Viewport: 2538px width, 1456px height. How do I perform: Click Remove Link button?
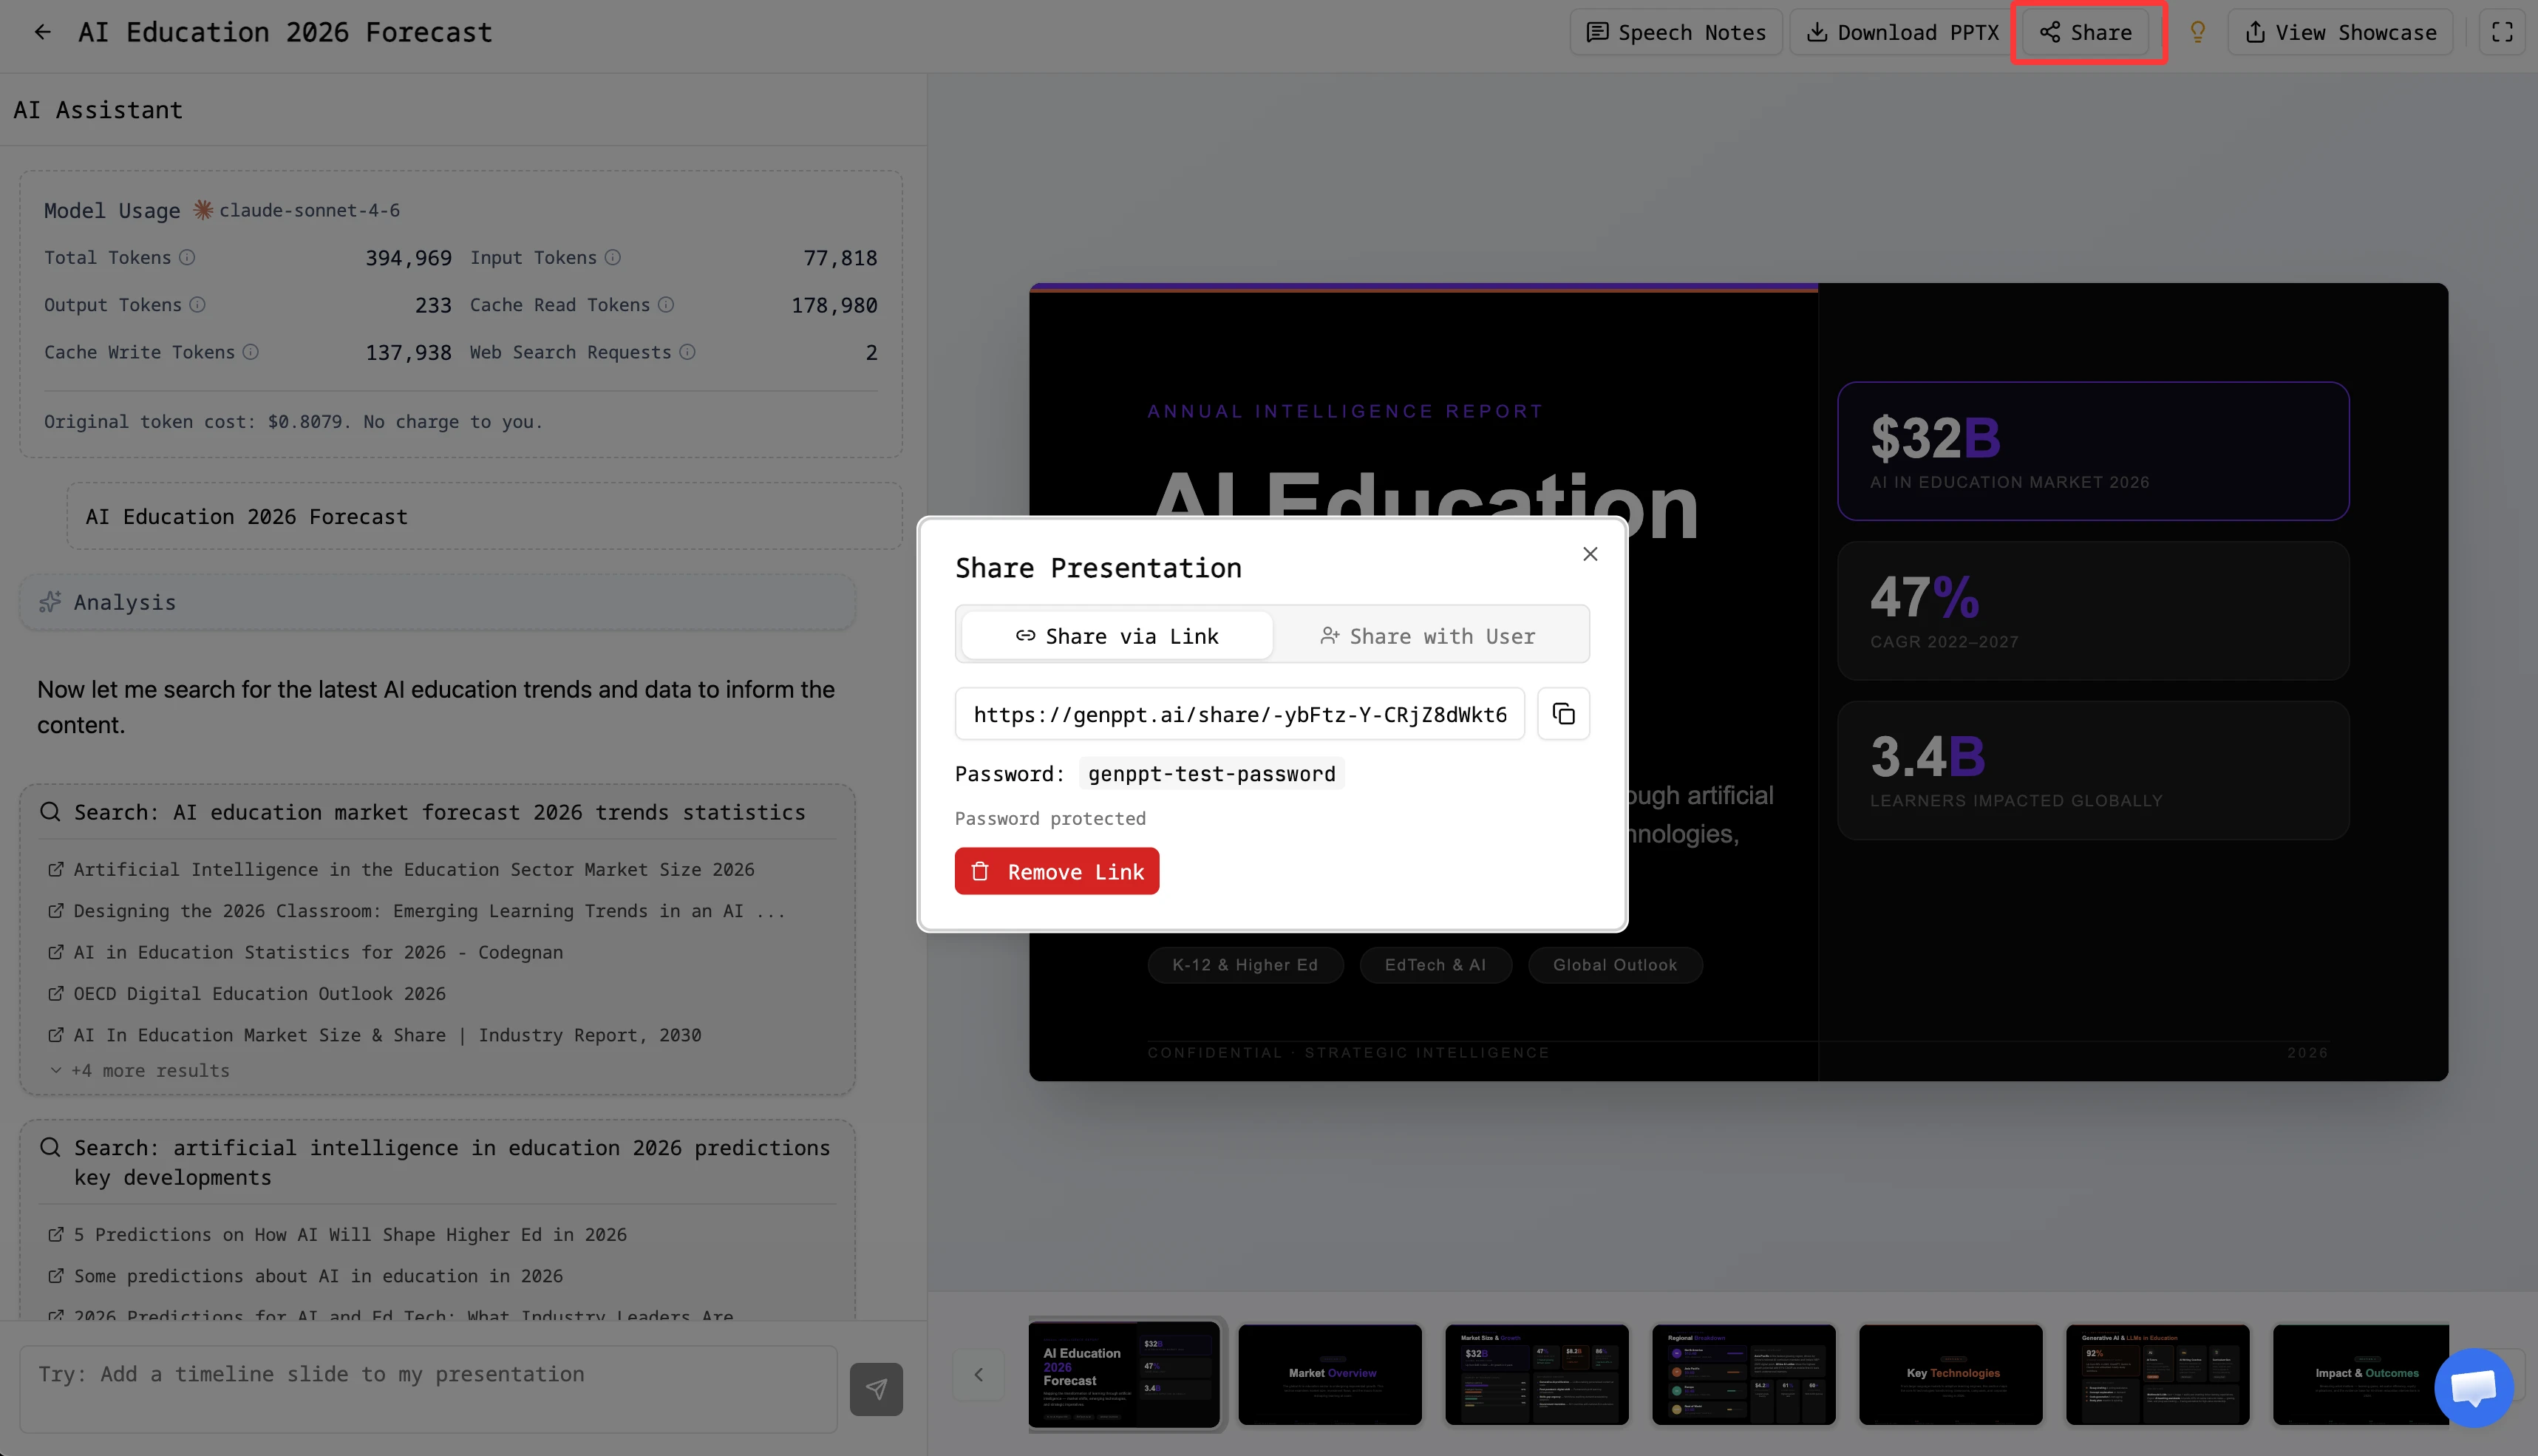[x=1057, y=871]
